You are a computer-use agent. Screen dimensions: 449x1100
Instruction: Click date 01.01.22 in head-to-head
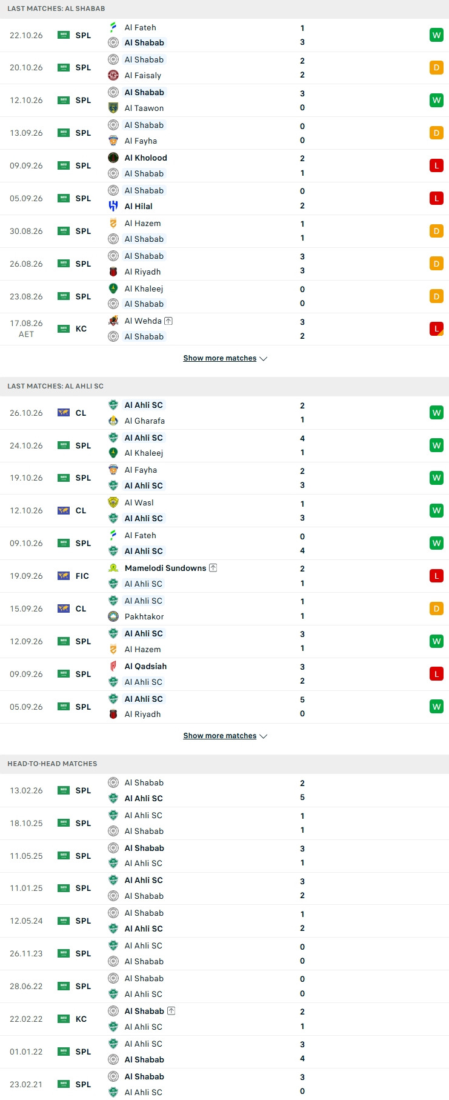(x=26, y=1052)
